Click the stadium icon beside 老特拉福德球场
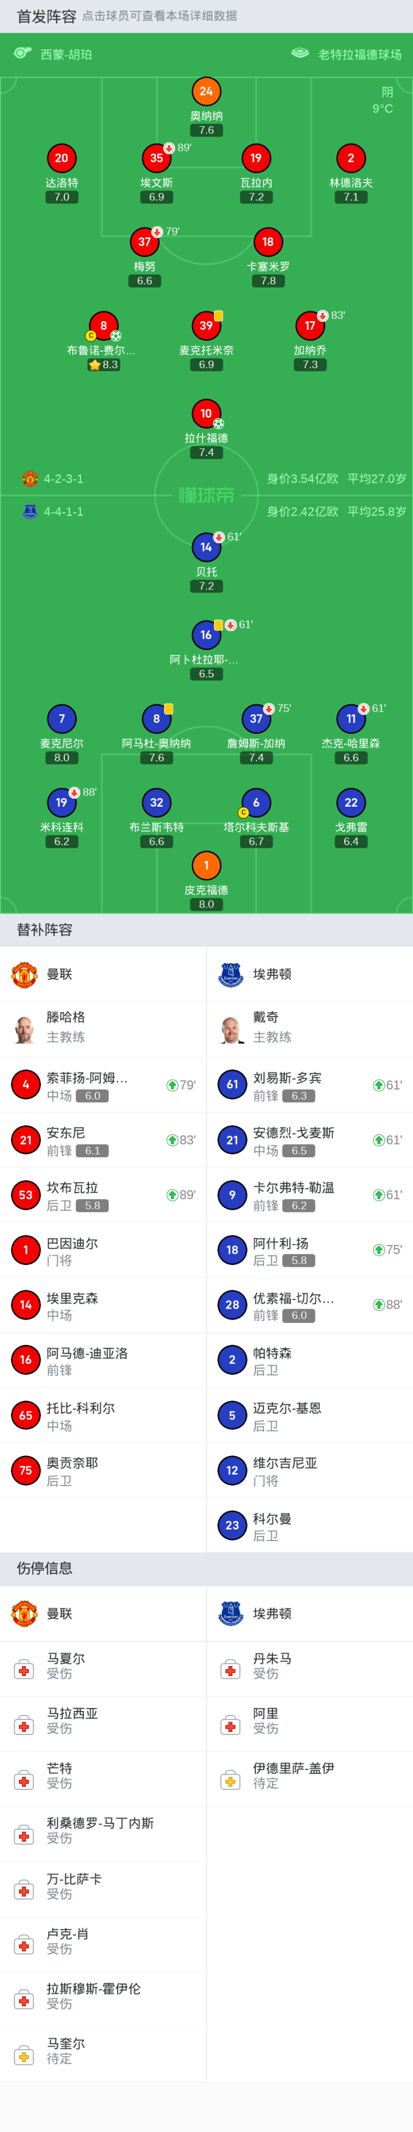 pos(301,53)
